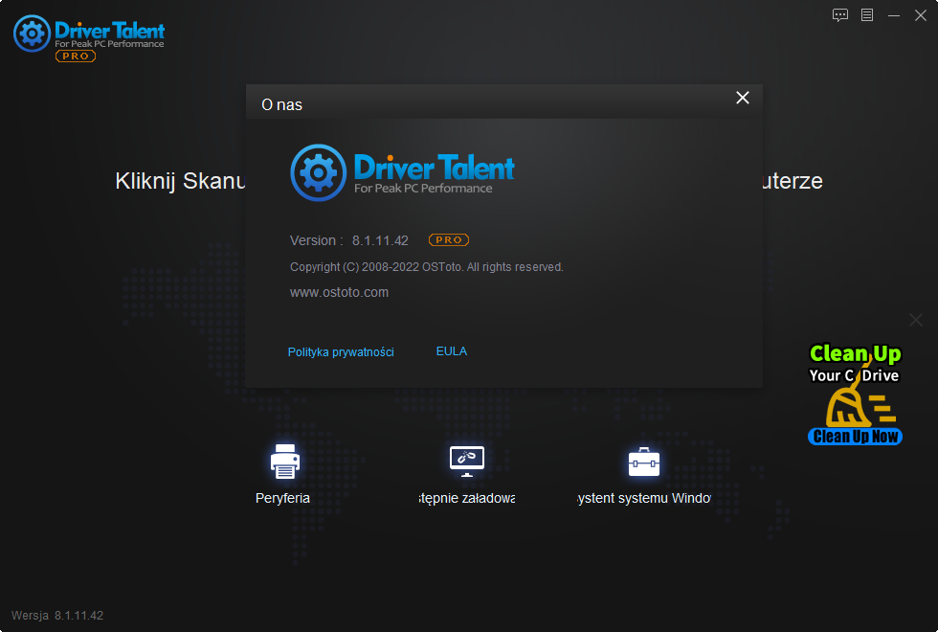Close the Driver Talent main window
This screenshot has width=938, height=632.
click(921, 15)
